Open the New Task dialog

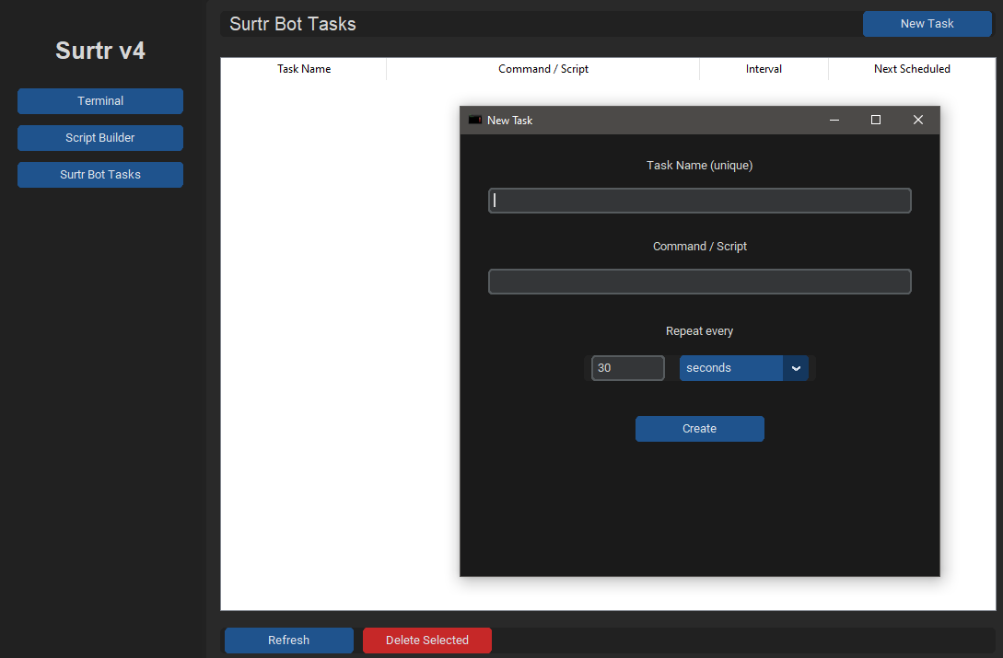927,23
